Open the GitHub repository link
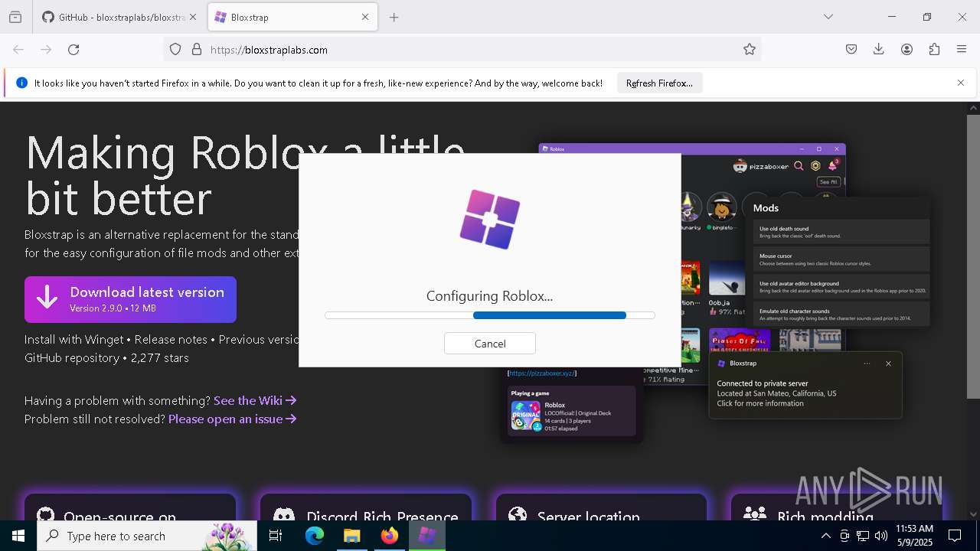This screenshot has height=551, width=980. 71,357
